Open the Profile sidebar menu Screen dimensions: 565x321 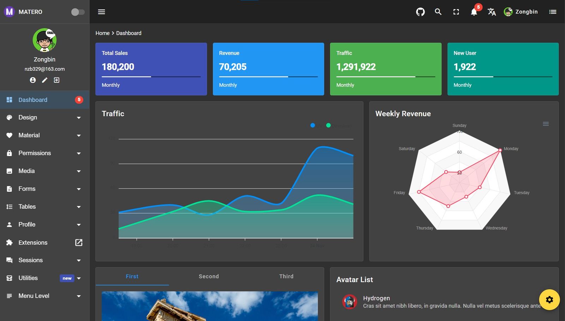pyautogui.click(x=44, y=225)
